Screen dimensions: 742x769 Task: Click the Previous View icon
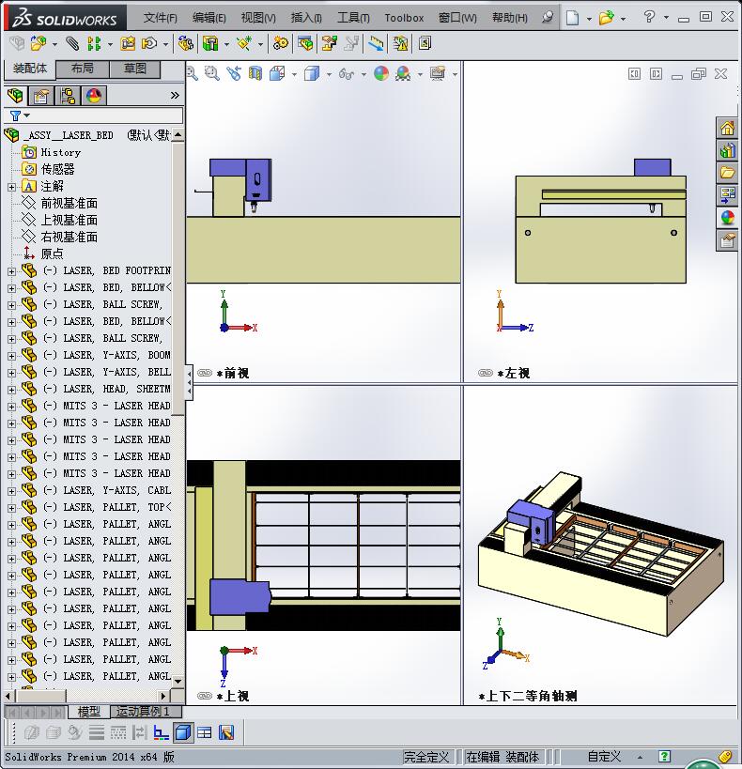coord(234,73)
